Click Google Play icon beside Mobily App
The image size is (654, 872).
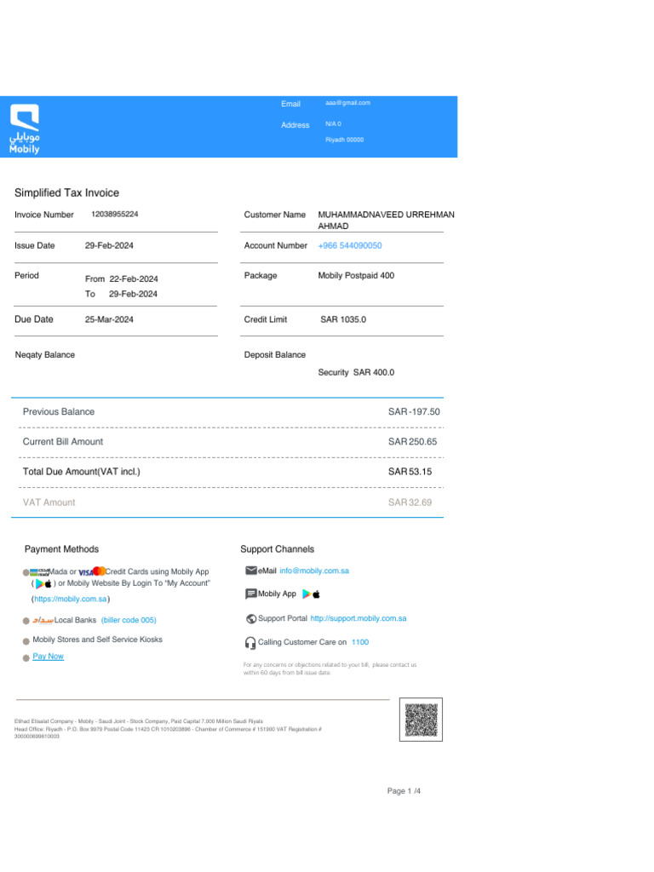click(306, 594)
